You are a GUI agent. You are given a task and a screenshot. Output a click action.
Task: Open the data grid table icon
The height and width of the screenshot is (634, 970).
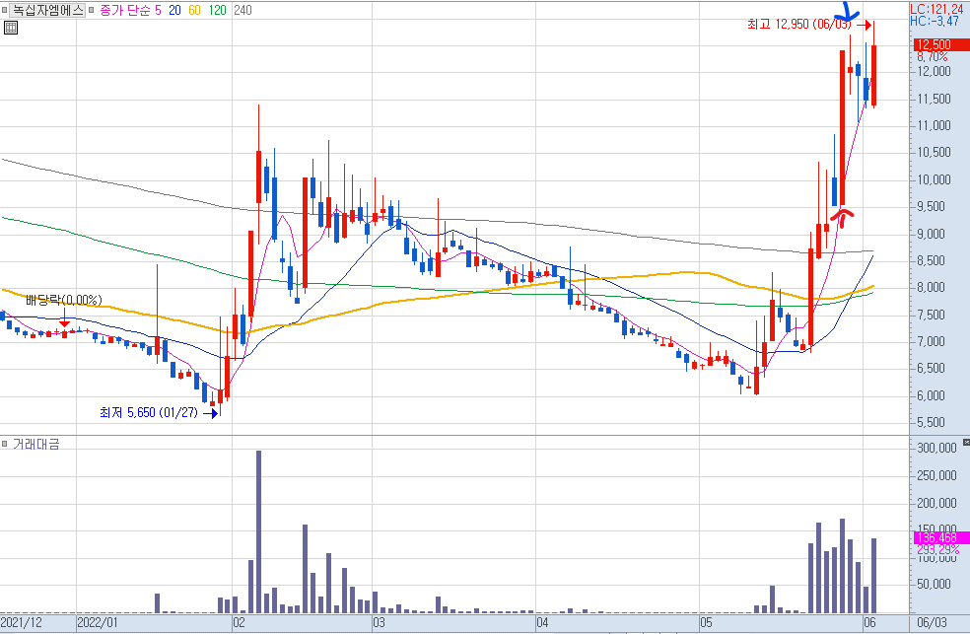point(11,28)
